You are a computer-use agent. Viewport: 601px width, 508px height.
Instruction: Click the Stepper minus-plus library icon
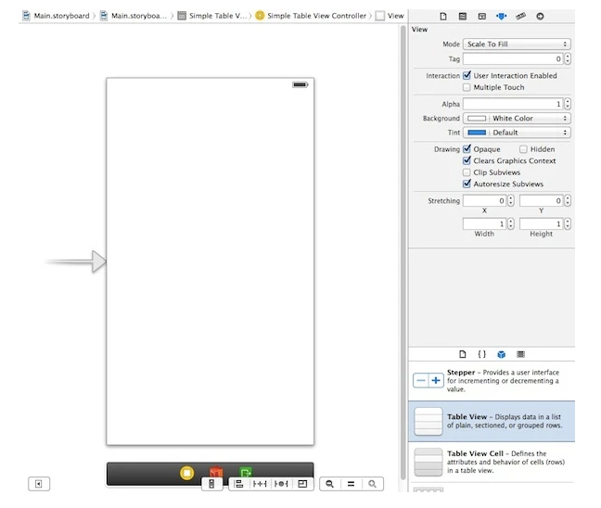click(x=428, y=380)
